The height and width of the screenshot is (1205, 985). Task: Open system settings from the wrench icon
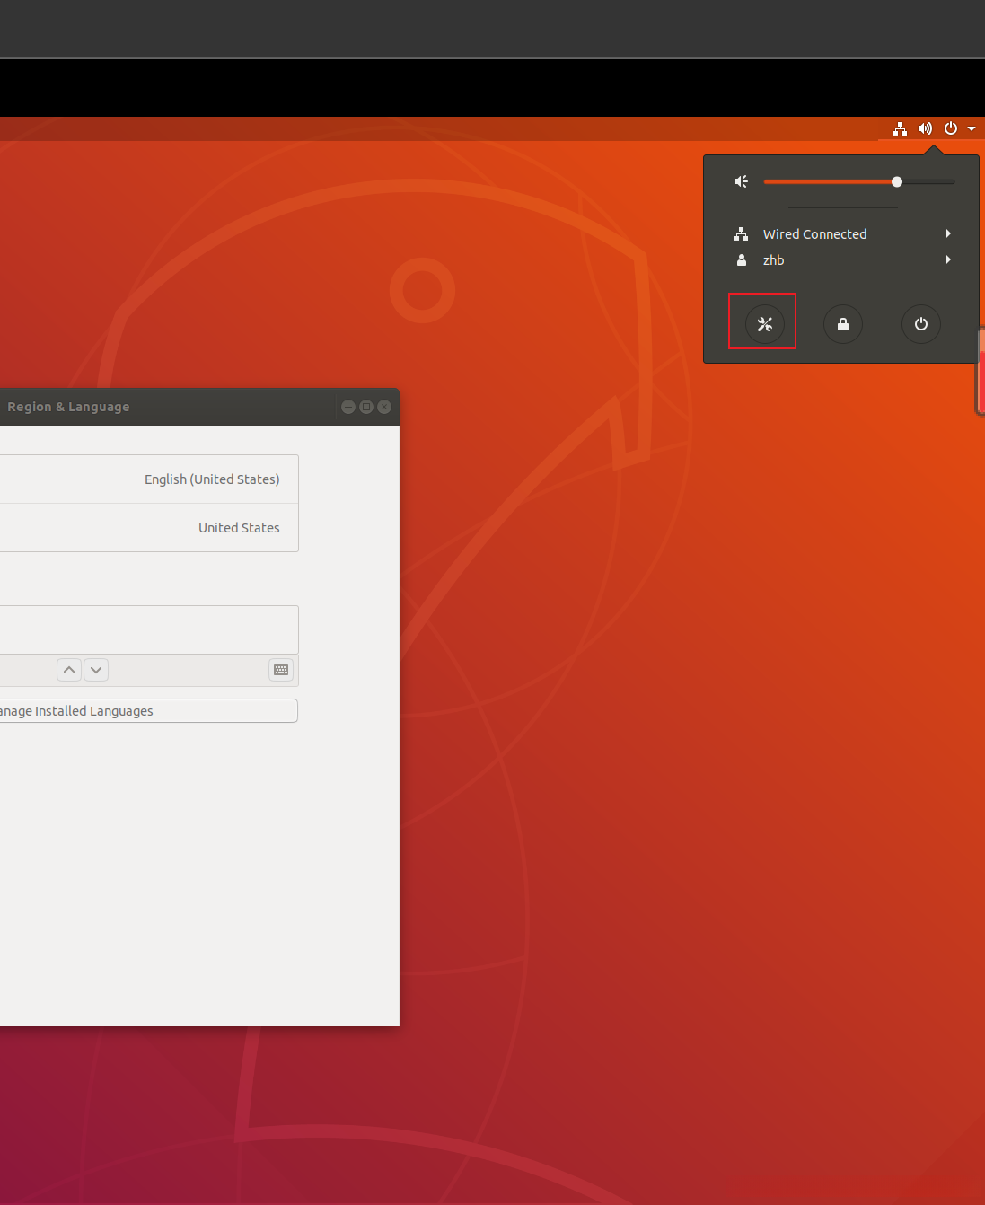pyautogui.click(x=764, y=324)
